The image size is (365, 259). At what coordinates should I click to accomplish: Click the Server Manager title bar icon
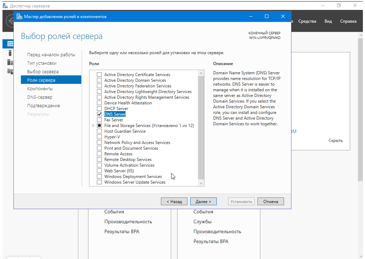click(x=5, y=6)
